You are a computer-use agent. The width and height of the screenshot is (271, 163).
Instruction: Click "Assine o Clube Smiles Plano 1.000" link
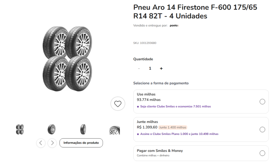pos(178,134)
